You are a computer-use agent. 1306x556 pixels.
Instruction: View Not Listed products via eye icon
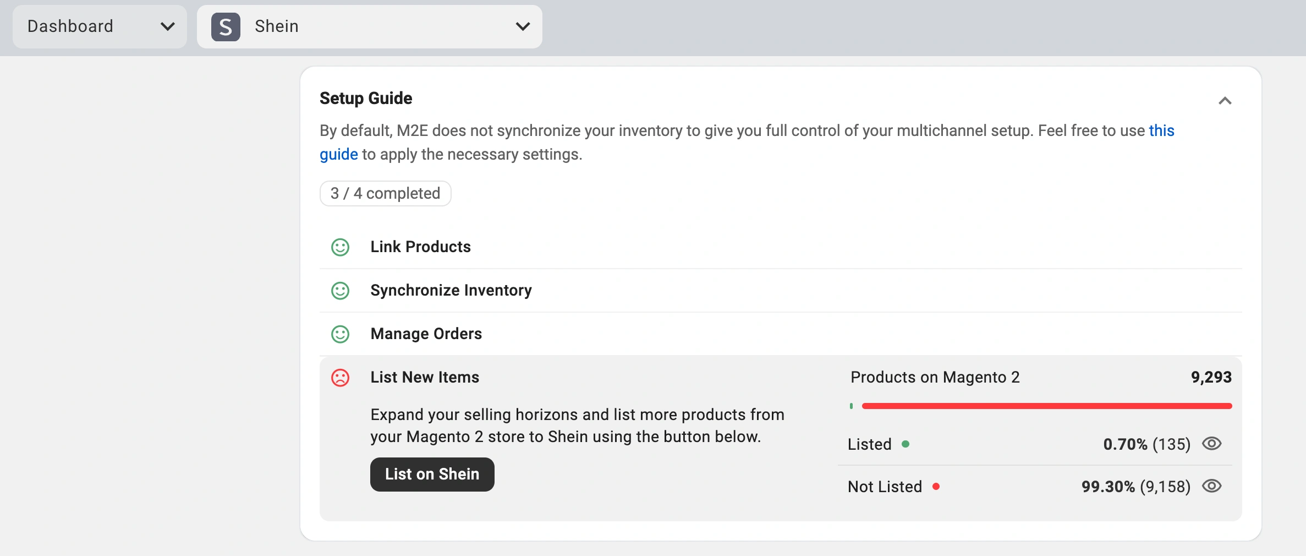(x=1211, y=486)
